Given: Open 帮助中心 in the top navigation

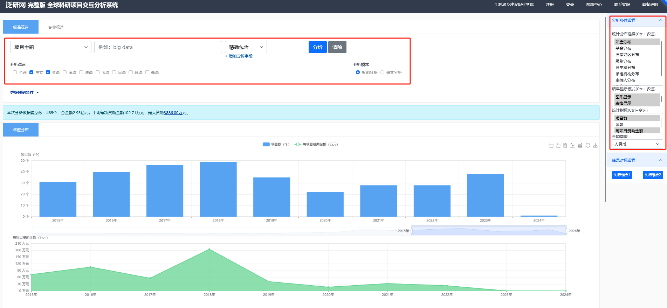Looking at the screenshot, I should (x=594, y=5).
